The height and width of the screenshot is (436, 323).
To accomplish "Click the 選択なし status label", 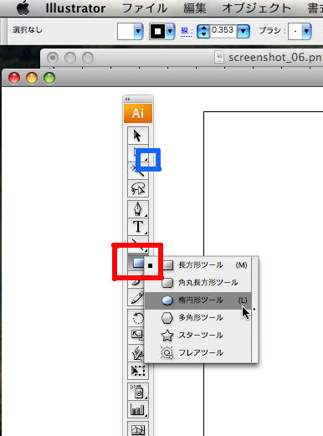I will click(x=27, y=29).
